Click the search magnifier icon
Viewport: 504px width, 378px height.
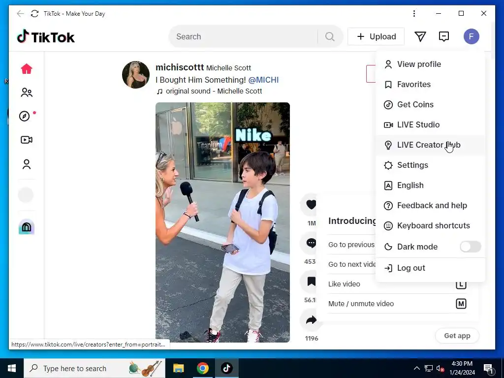coord(330,36)
